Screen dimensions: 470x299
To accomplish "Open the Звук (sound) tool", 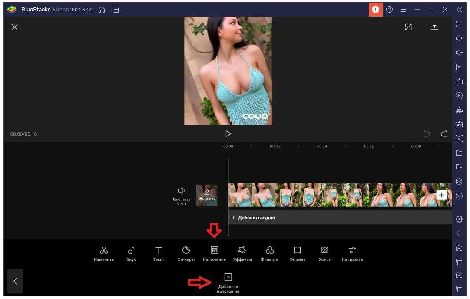I will (x=131, y=253).
